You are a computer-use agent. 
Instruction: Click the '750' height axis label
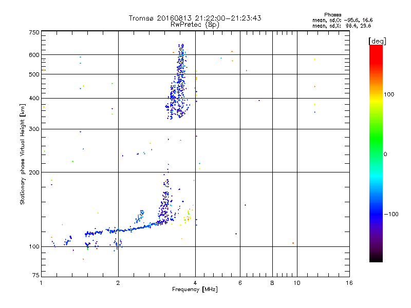pyautogui.click(x=34, y=32)
